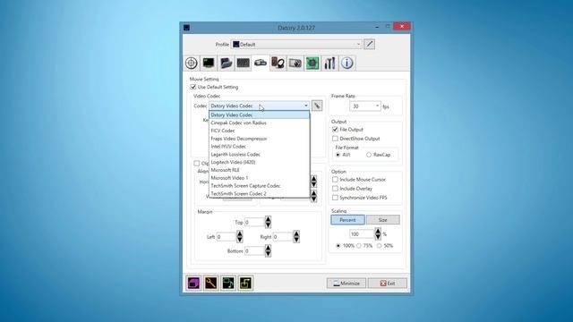Open the Hardware tab with green chip icon
Viewport: 573px width, 322px height.
click(x=312, y=64)
